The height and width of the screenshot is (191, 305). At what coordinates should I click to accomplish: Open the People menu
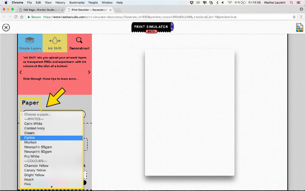pyautogui.click(x=93, y=2)
